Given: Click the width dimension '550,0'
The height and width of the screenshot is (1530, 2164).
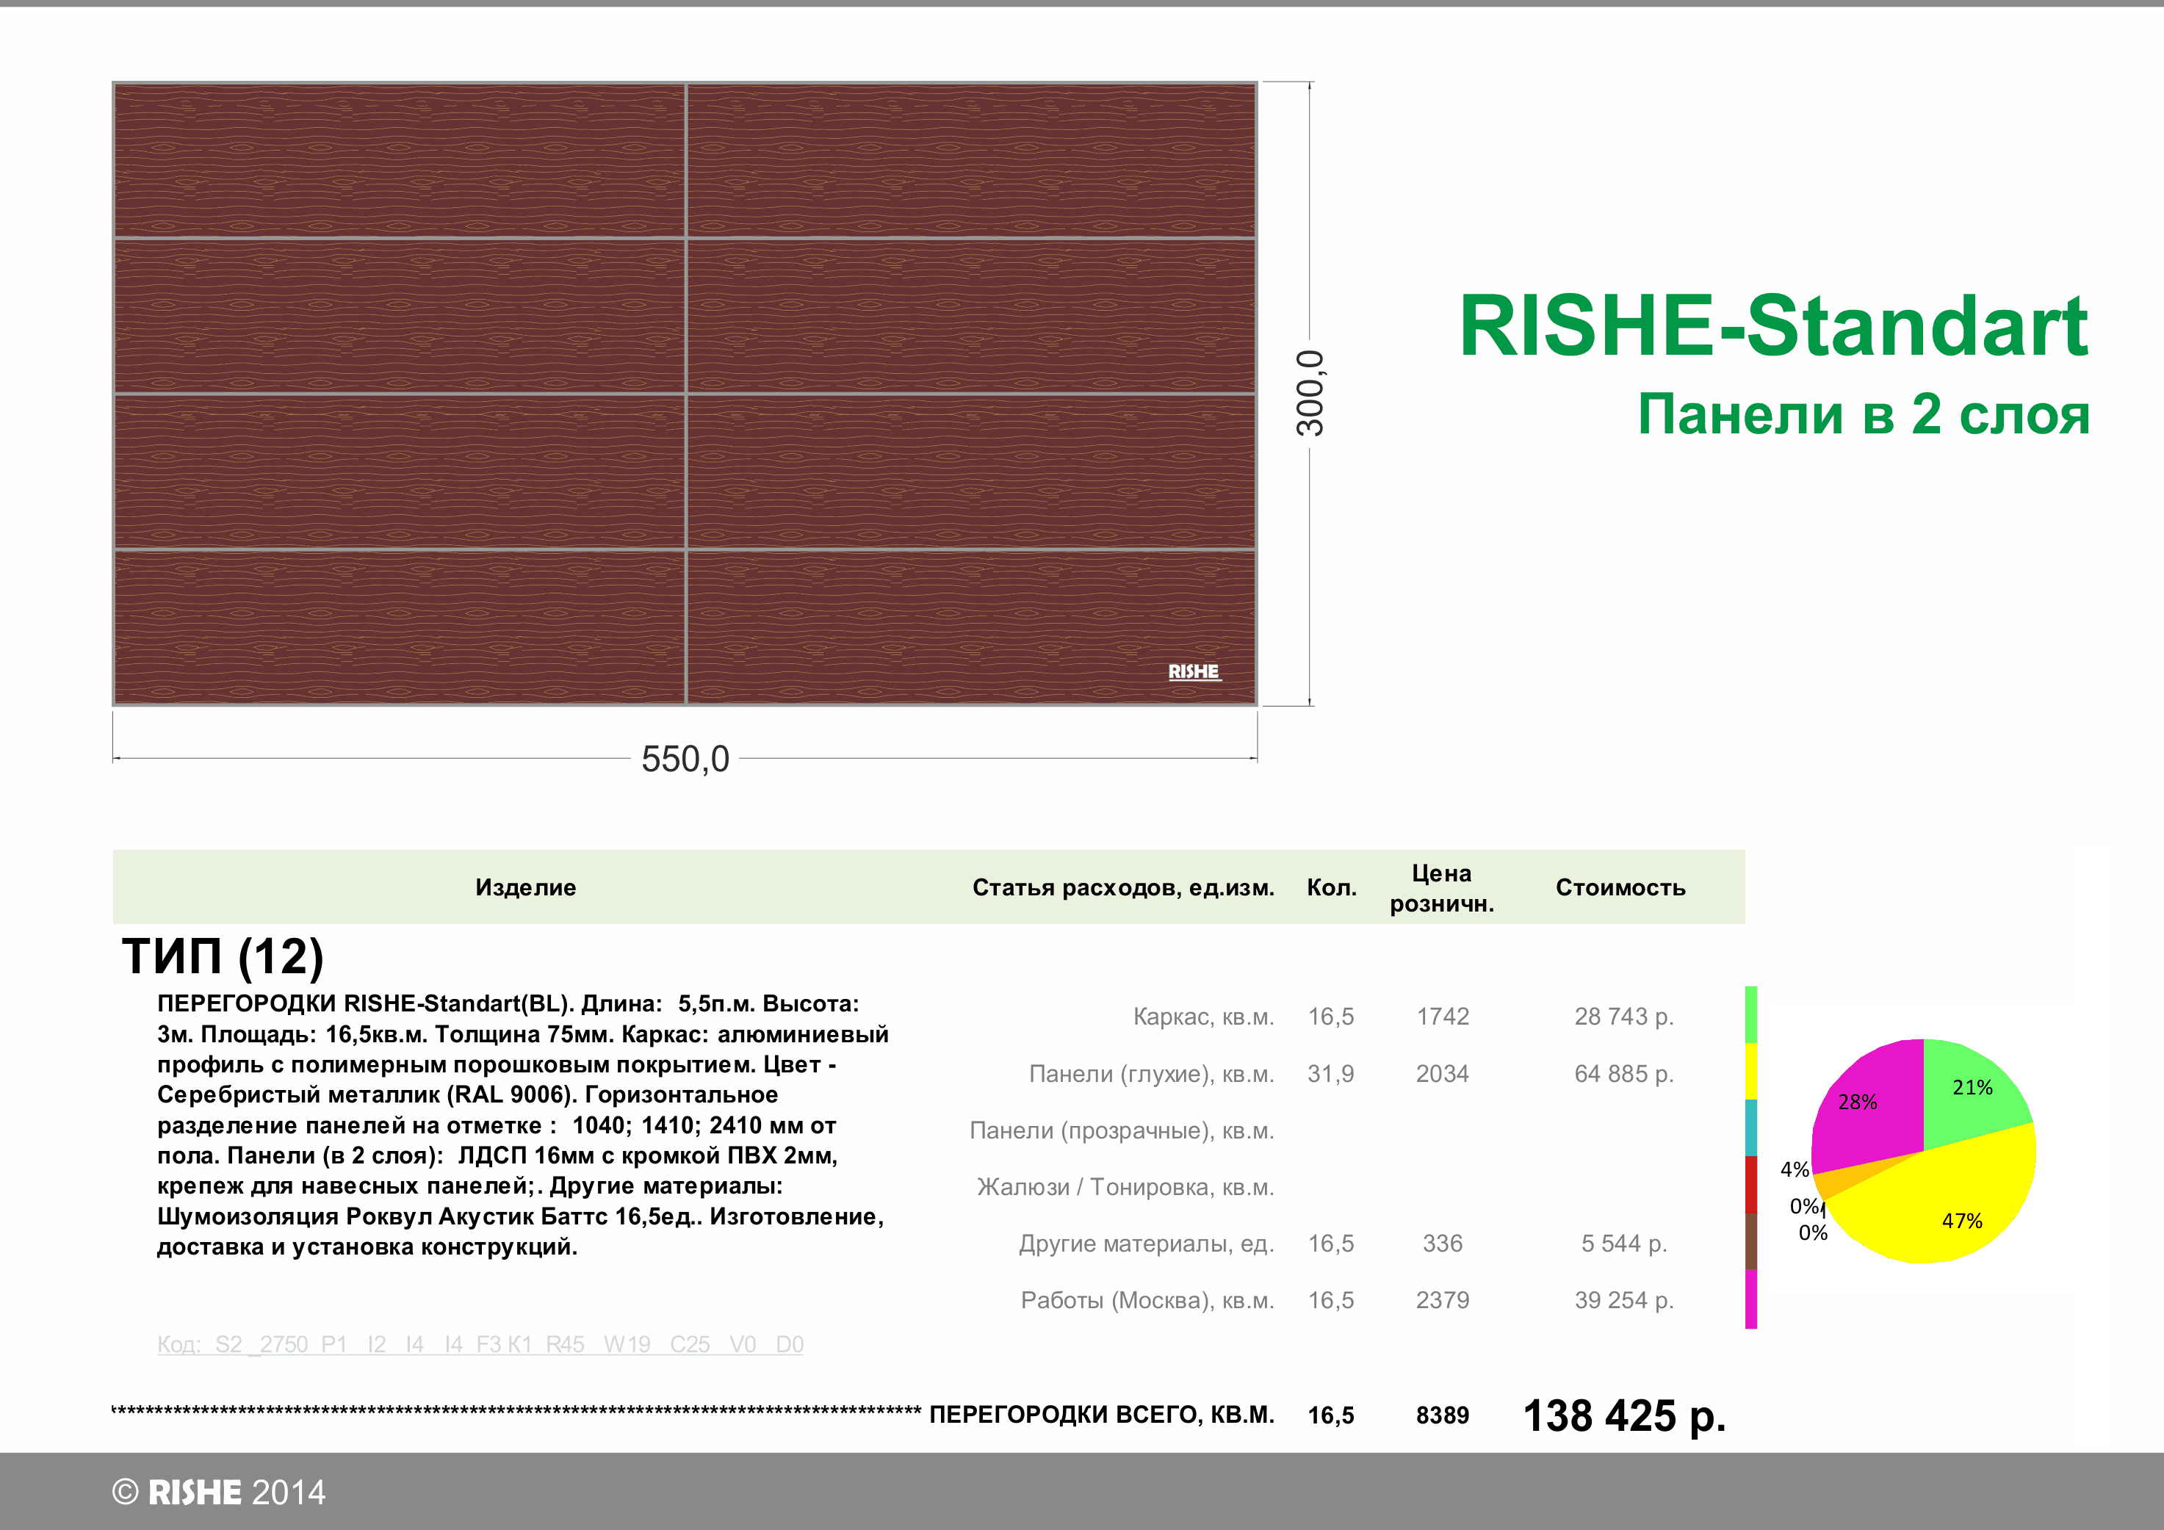Looking at the screenshot, I should [685, 759].
